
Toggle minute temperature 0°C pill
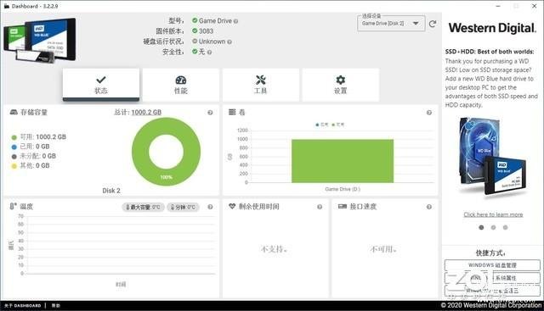[x=184, y=208]
